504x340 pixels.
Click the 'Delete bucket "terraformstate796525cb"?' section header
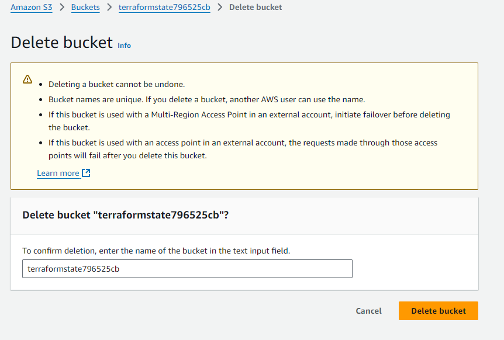[125, 215]
